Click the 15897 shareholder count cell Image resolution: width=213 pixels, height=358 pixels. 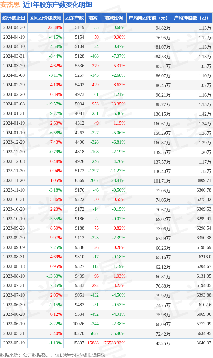[x=79, y=343]
